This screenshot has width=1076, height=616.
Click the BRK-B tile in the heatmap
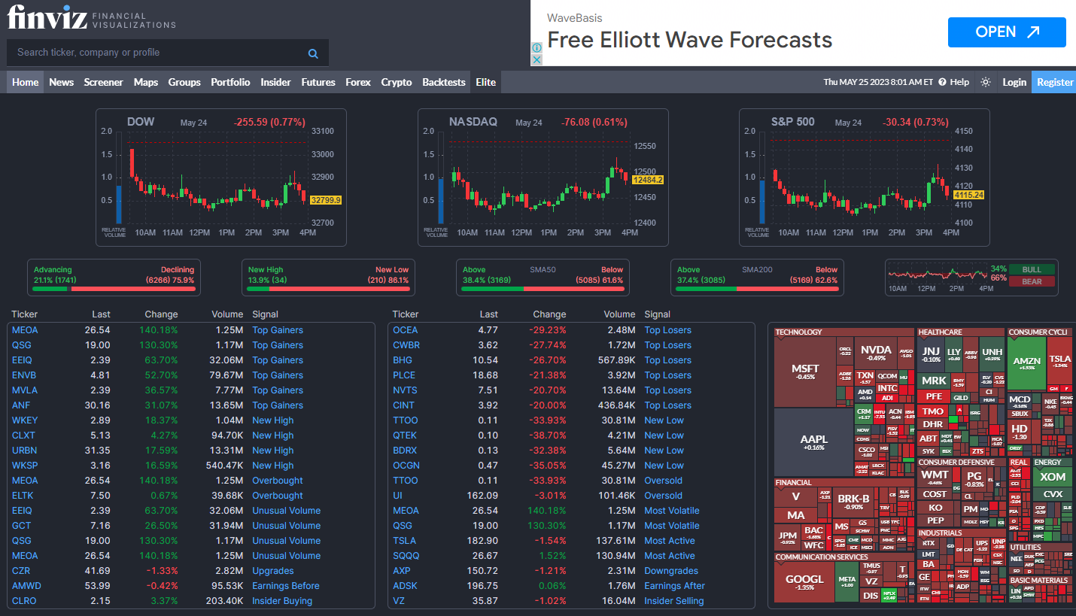tap(853, 502)
